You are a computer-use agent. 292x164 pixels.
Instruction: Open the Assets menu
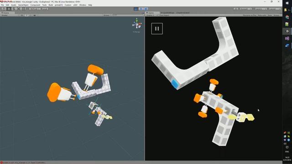pyautogui.click(x=14, y=5)
